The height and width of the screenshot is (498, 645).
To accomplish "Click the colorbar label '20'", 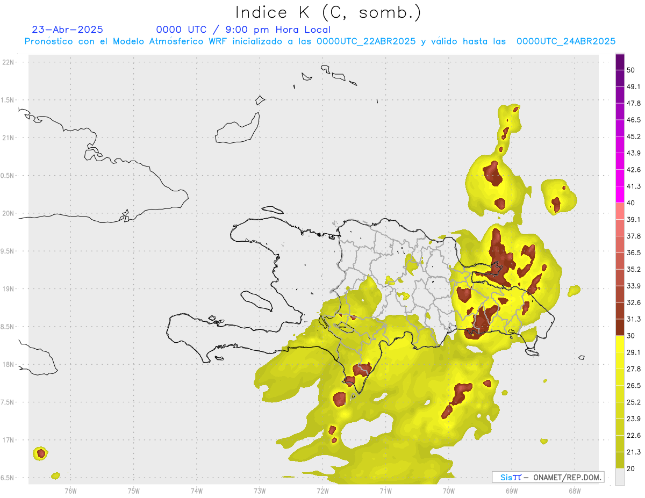I will 632,468.
